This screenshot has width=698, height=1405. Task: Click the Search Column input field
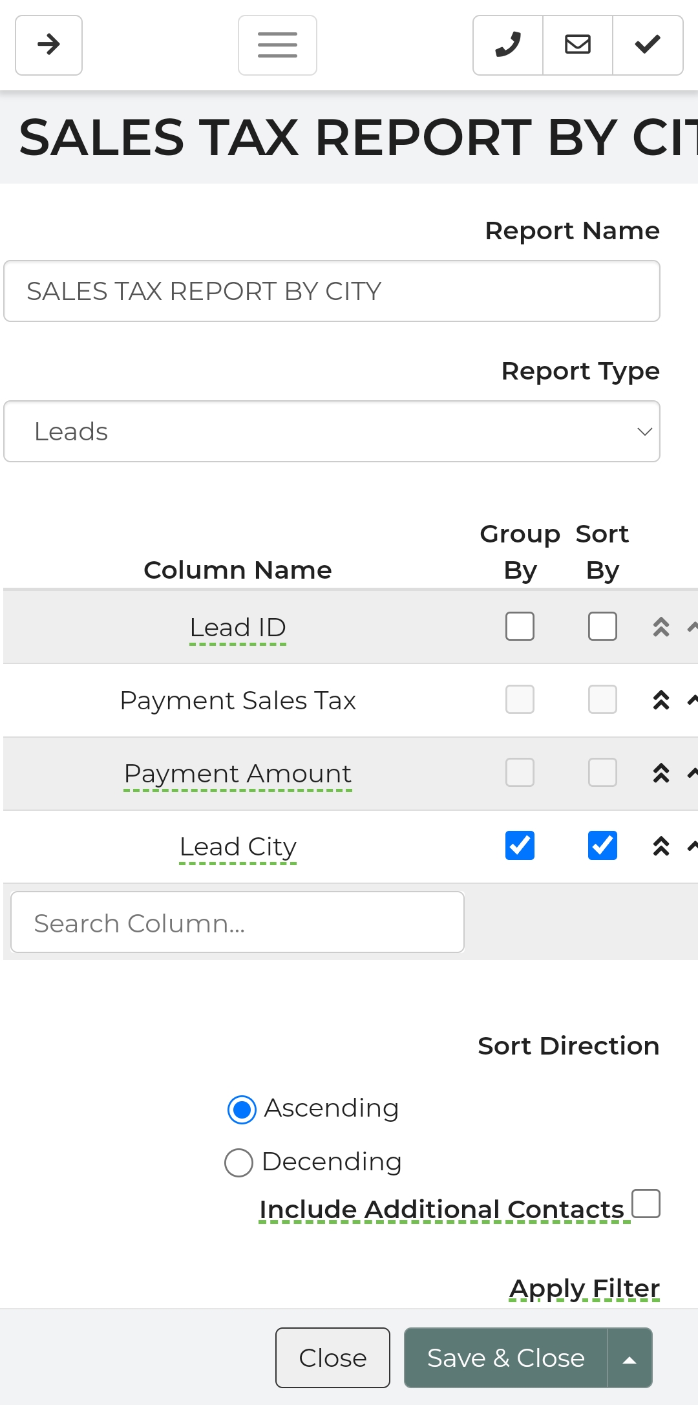[x=237, y=922]
